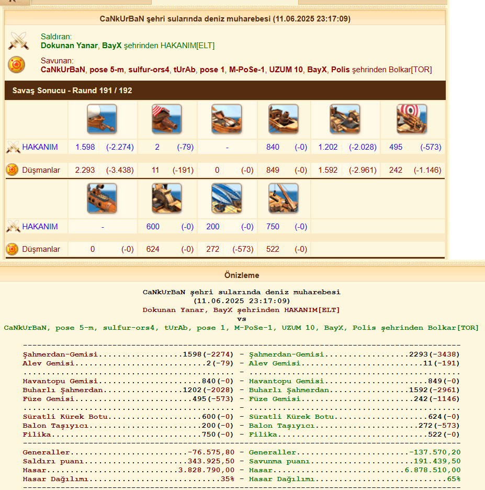Select the mortar ship icon above the 840 count
The image size is (485, 490).
coord(283,119)
